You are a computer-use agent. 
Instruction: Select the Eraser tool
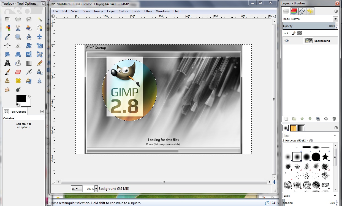coord(18,72)
